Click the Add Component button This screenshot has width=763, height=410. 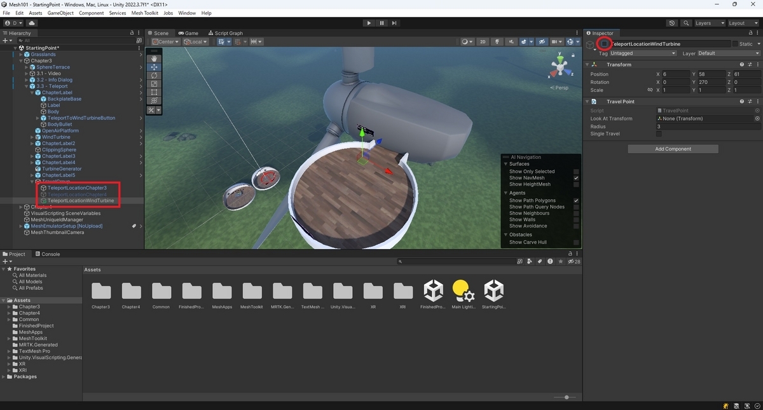click(x=673, y=149)
